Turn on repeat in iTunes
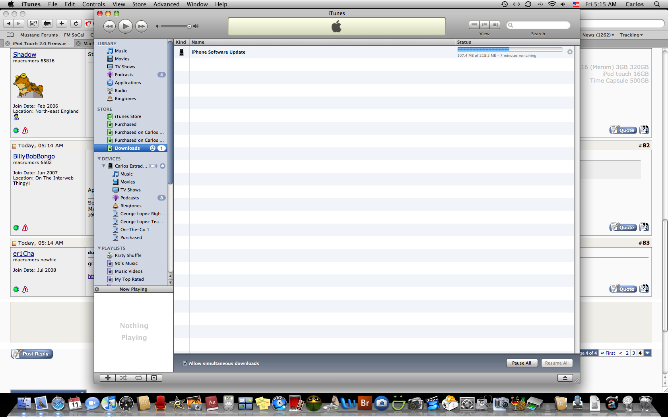Screen dimensions: 668x417 (139, 378)
